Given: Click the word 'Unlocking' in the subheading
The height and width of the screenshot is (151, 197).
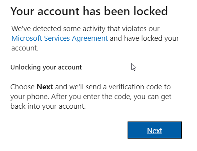Looking at the screenshot, I should tap(25, 68).
